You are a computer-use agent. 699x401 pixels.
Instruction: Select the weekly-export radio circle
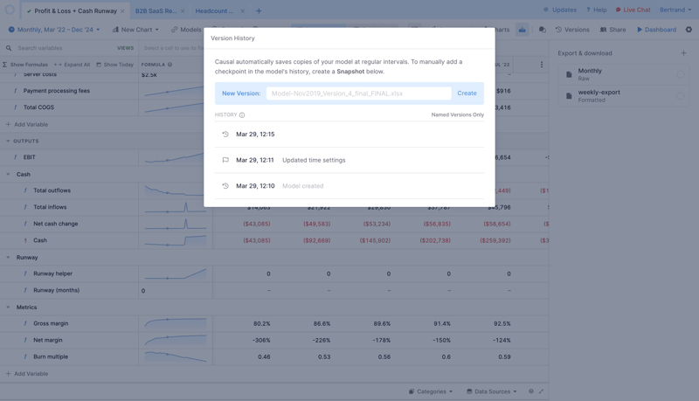click(680, 96)
